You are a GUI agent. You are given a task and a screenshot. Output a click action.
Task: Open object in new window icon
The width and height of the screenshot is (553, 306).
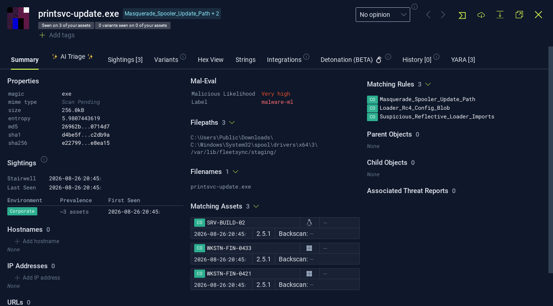(x=519, y=15)
